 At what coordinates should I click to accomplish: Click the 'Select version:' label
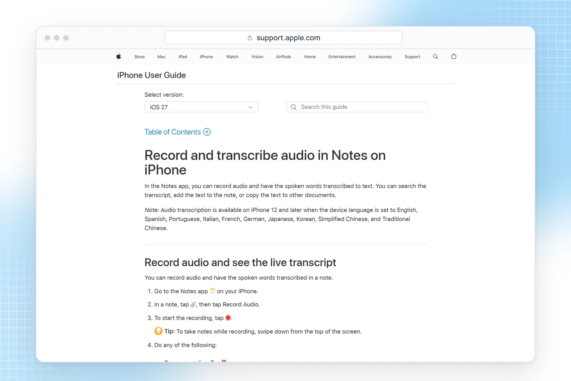pos(164,95)
